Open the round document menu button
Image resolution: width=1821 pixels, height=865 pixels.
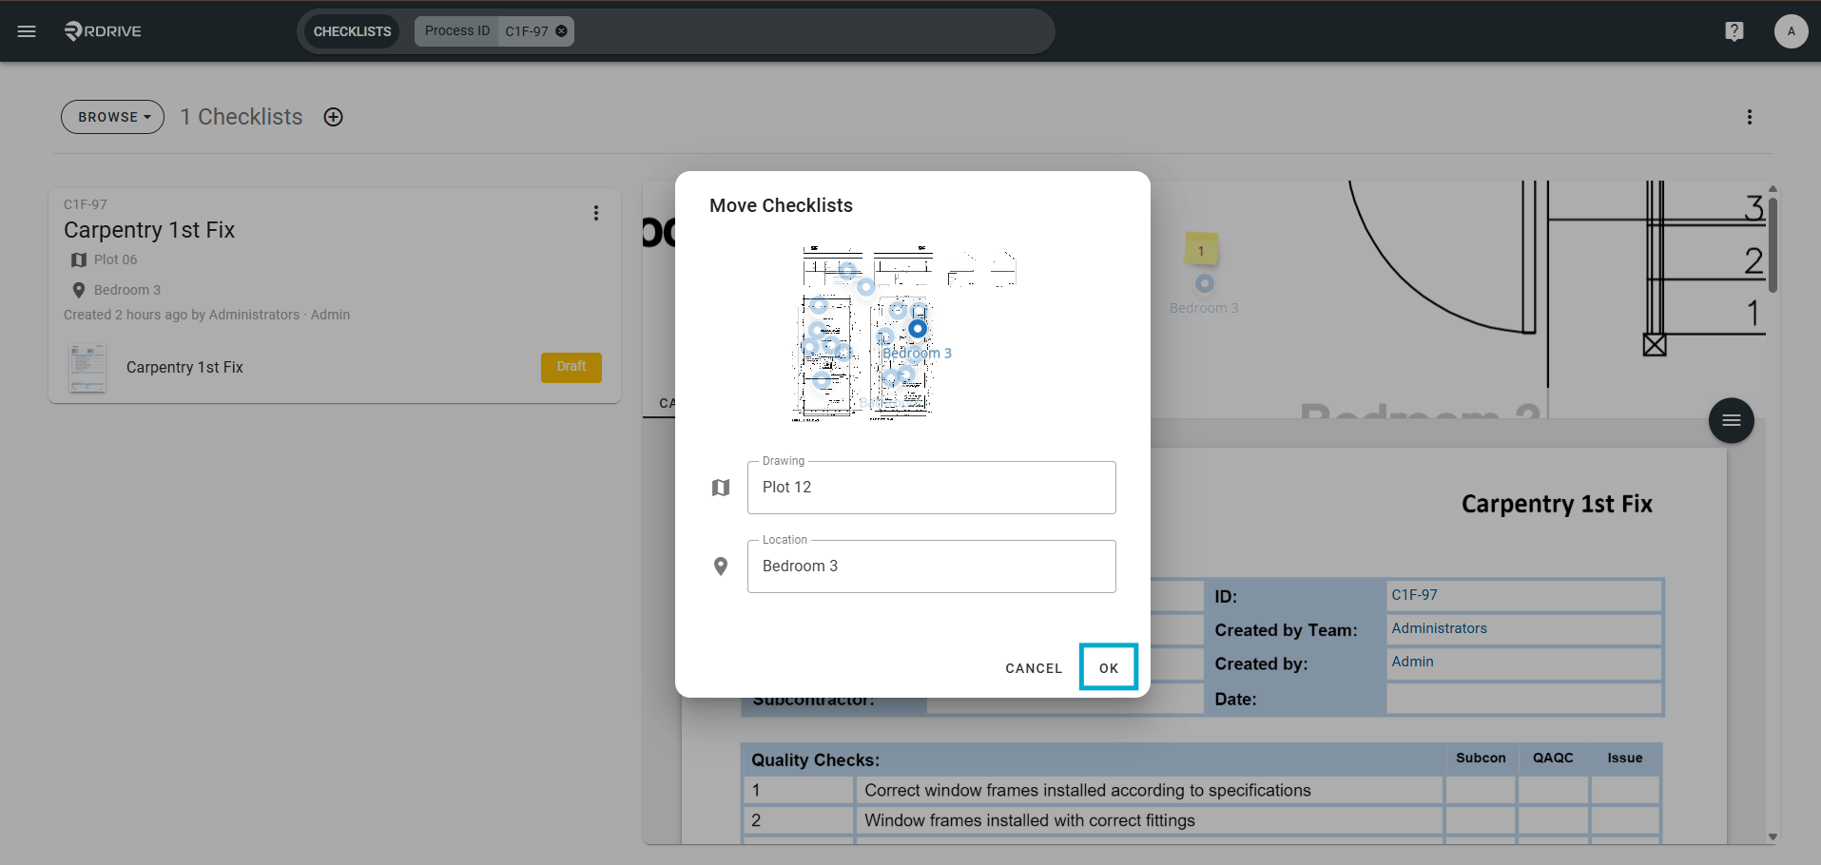[x=1732, y=420]
